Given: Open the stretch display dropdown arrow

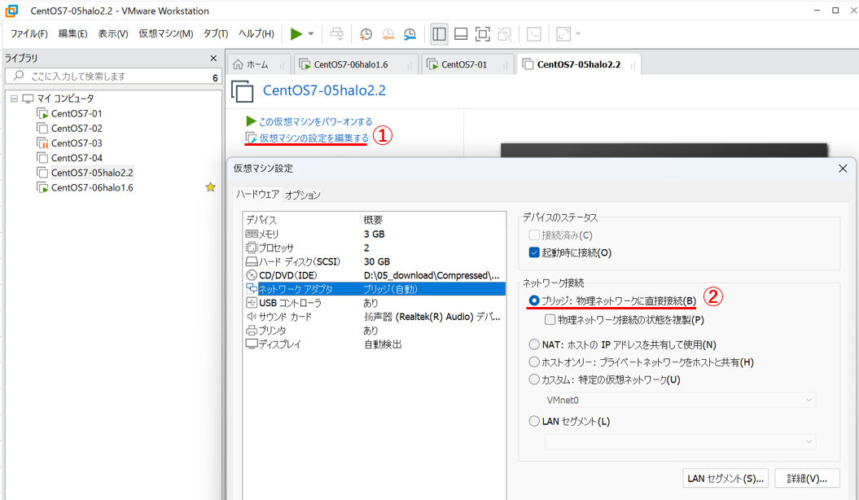Looking at the screenshot, I should 578,34.
